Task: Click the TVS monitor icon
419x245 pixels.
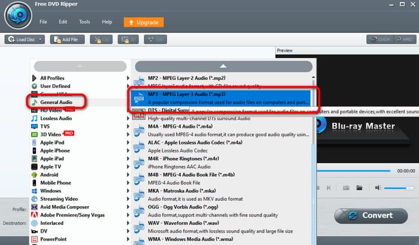Action: point(34,126)
